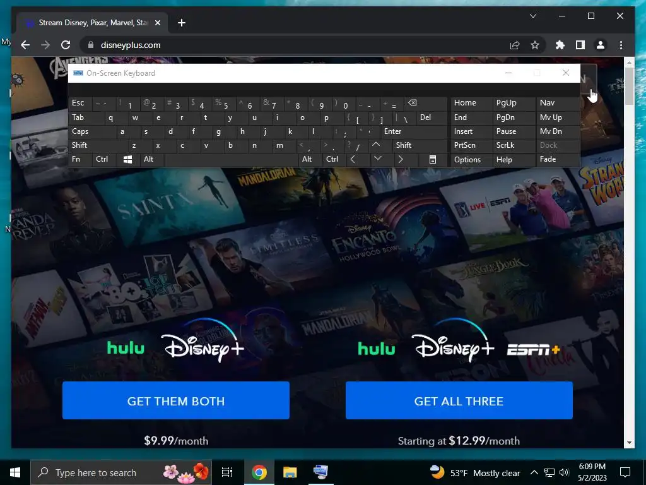
Task: Click the page scrollbar down arrow
Action: (629, 443)
